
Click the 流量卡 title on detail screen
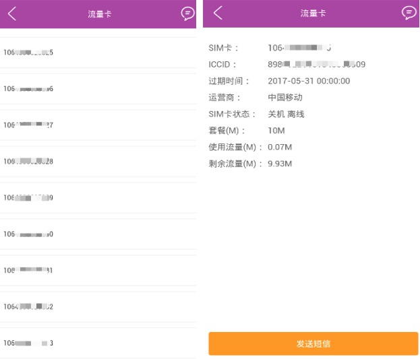pyautogui.click(x=313, y=13)
